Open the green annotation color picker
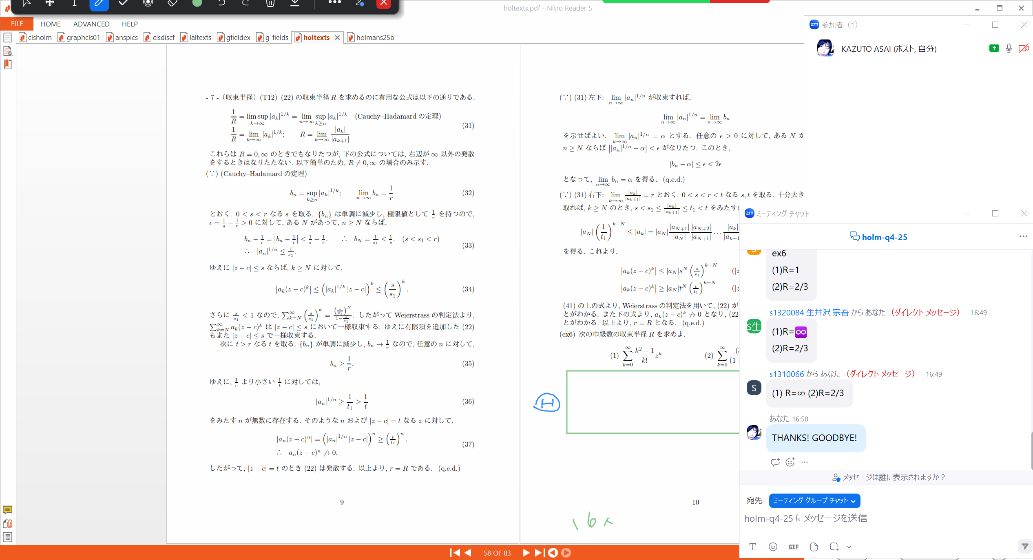Image resolution: width=1033 pixels, height=560 pixels. point(197,3)
